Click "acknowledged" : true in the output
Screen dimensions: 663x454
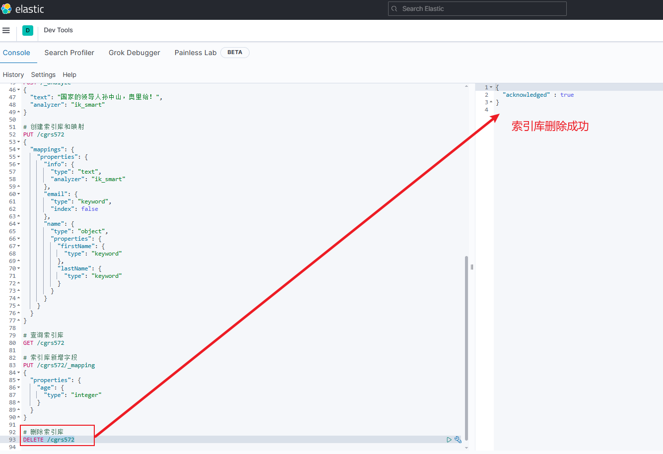(x=538, y=95)
